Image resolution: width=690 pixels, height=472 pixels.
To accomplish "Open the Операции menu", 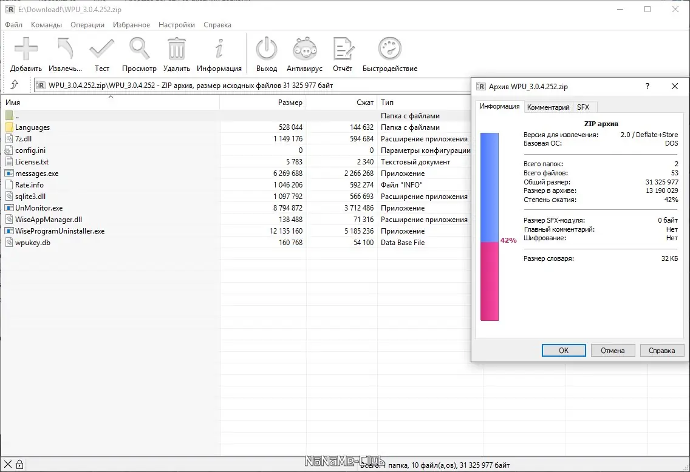I will [x=87, y=25].
